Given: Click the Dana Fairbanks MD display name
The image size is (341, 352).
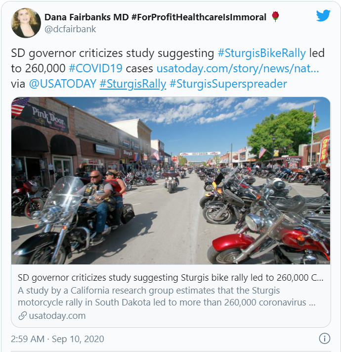Looking at the screenshot, I should [x=155, y=17].
